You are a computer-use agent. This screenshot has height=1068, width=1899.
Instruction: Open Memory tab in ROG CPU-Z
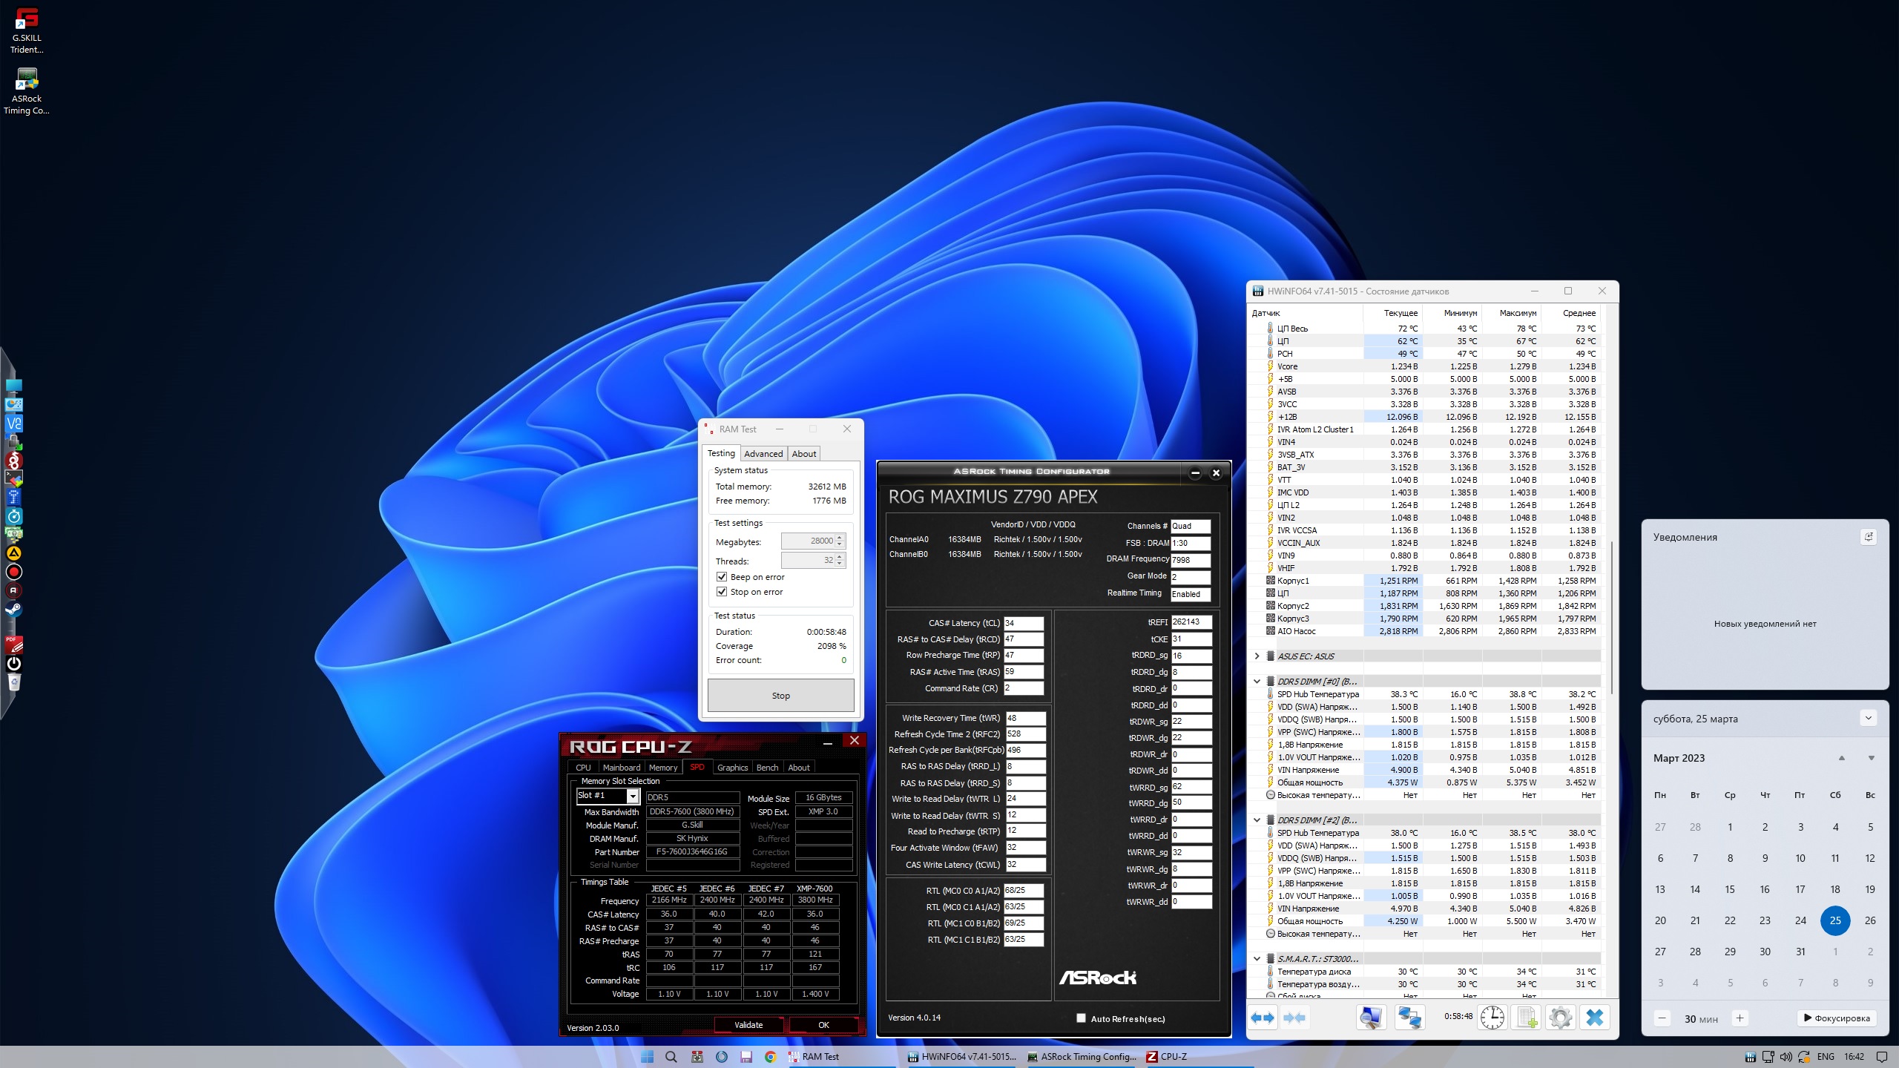click(x=662, y=768)
